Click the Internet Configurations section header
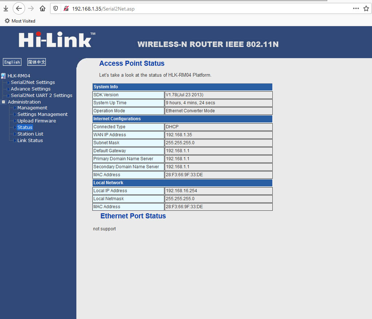This screenshot has width=372, height=319. (x=183, y=119)
